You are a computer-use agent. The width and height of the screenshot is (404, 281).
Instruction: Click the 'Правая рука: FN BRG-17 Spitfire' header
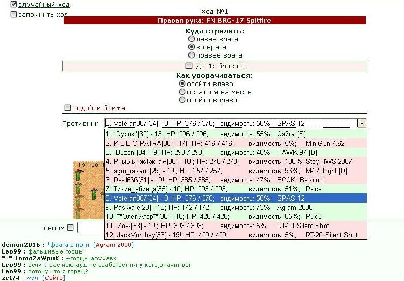(214, 20)
